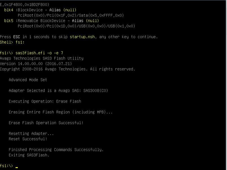Click the 'Shell> fs1:' command line
Viewport: 227px width, 170px height.
[x=12, y=42]
